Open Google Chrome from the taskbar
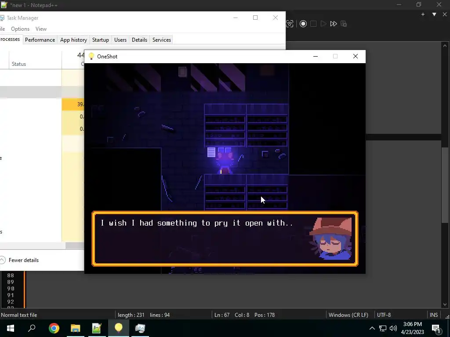 pos(54,328)
